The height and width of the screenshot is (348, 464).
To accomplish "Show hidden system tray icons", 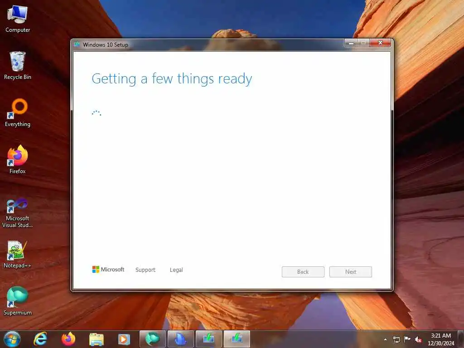I will coord(385,339).
